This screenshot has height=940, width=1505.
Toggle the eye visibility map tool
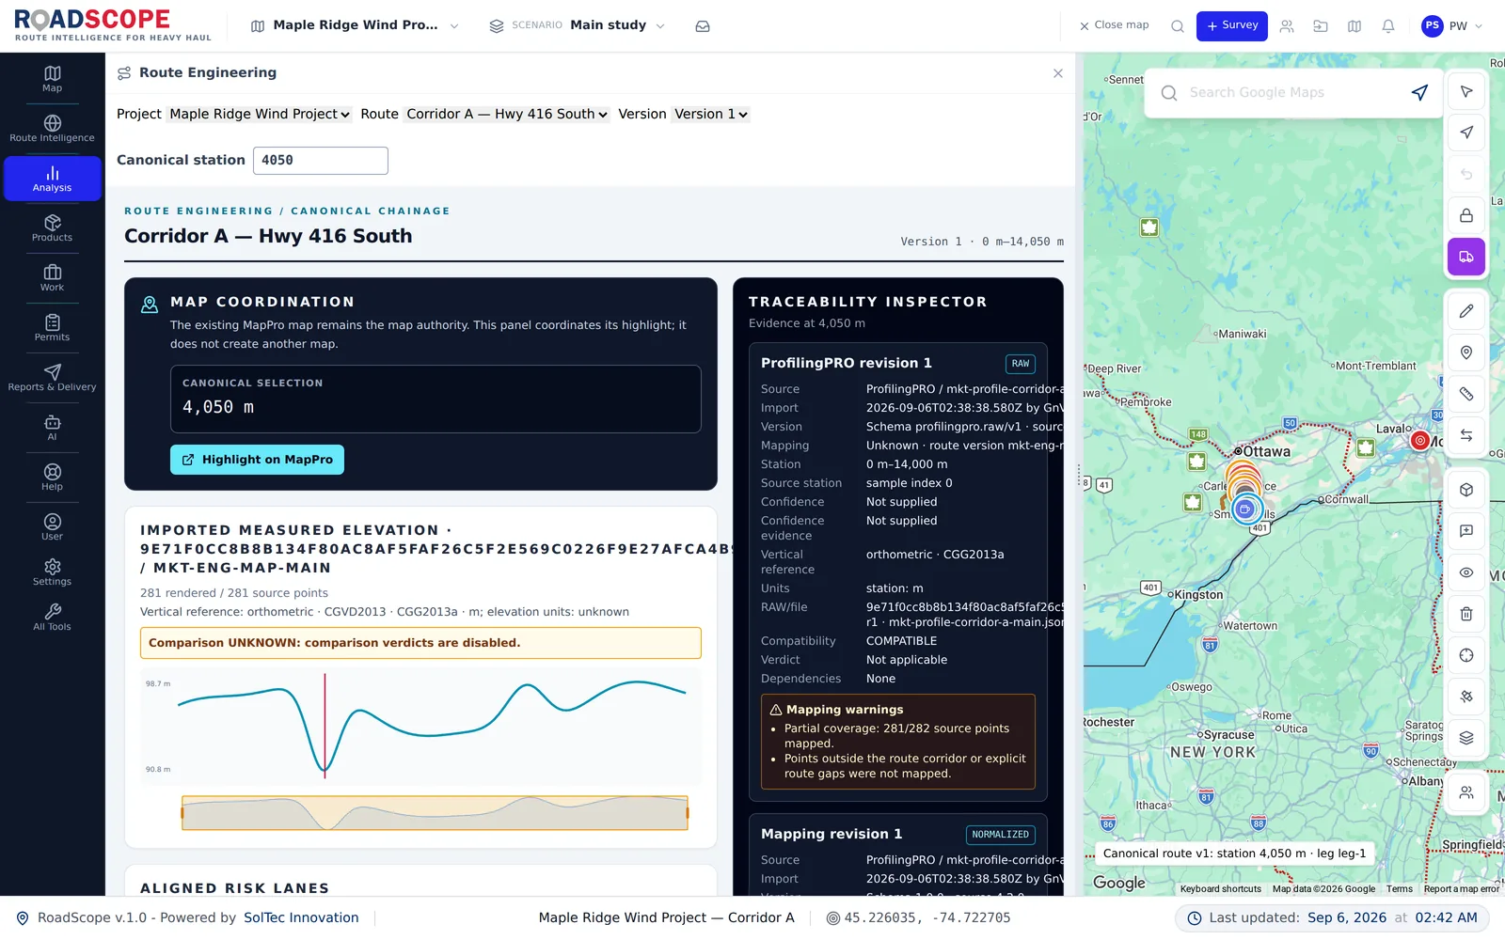coord(1466,572)
